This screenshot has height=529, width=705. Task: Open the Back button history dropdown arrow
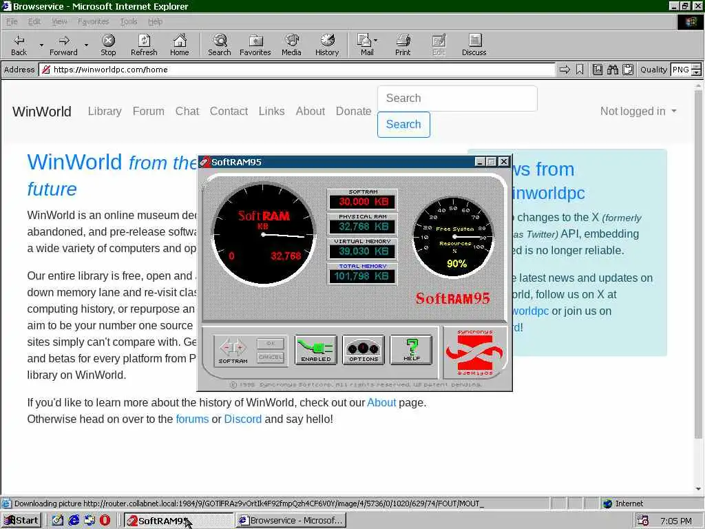point(41,45)
